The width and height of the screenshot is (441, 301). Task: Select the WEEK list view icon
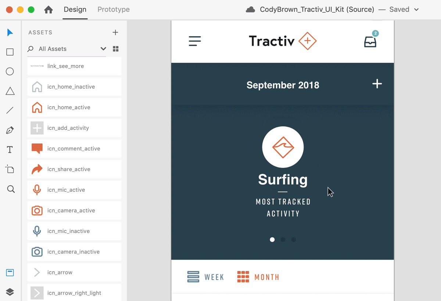click(193, 277)
